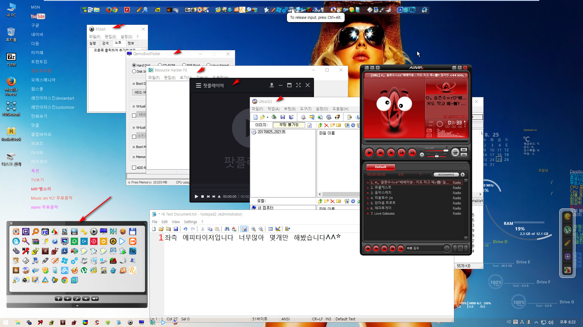Toggle Notepad2 word wrap button
The image size is (583, 327).
pos(244,229)
